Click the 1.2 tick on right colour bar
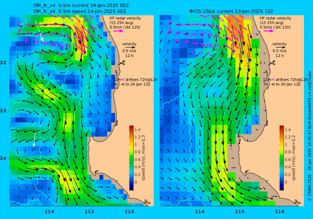The width and height of the screenshot is (313, 219). coord(288,137)
